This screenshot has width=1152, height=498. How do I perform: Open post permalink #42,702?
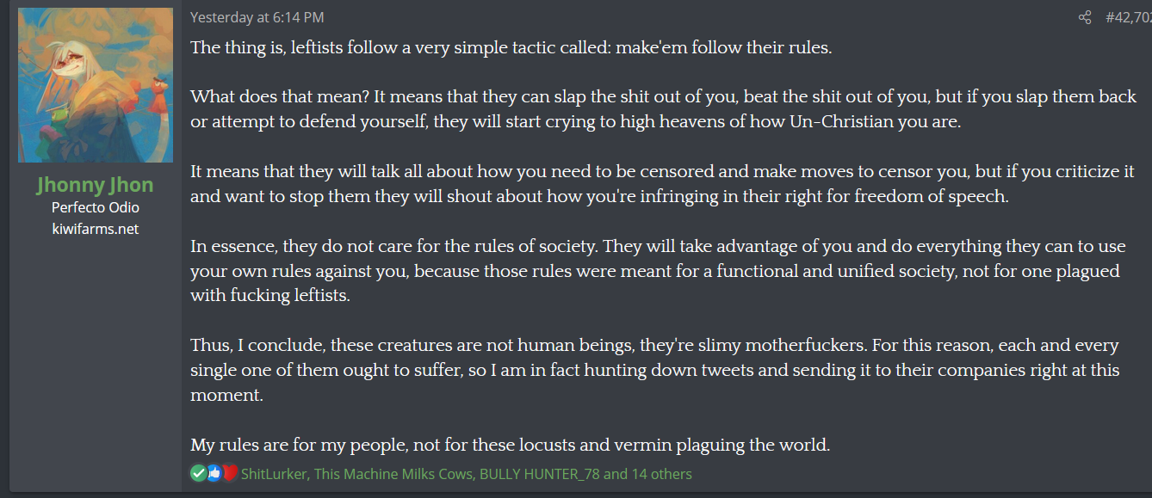pos(1129,17)
